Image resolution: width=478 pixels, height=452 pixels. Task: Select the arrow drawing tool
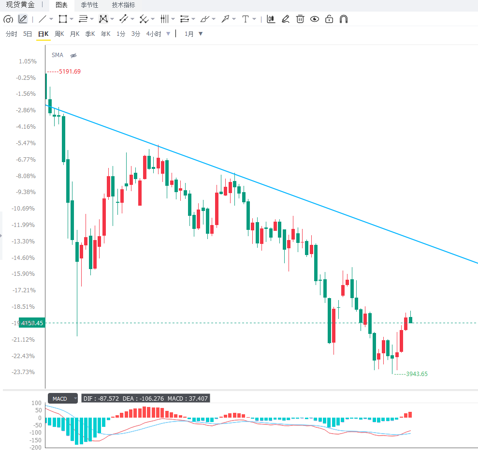pos(225,19)
